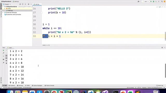Click the '4 spaces' indent status widget
The width and height of the screenshot is (166, 93).
[144, 88]
